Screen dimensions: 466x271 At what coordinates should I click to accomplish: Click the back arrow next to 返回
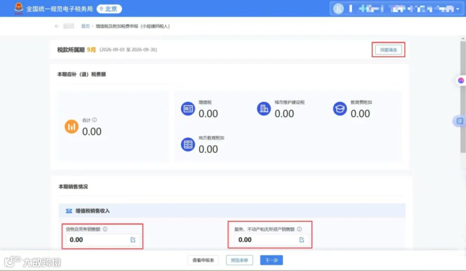point(57,26)
